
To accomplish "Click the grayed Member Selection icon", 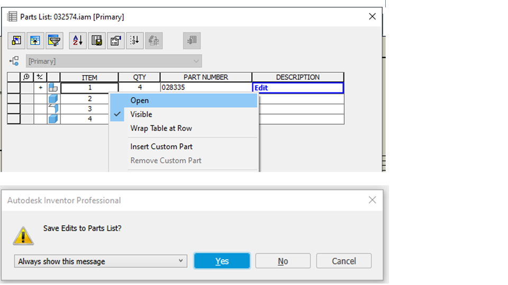I will click(x=192, y=41).
